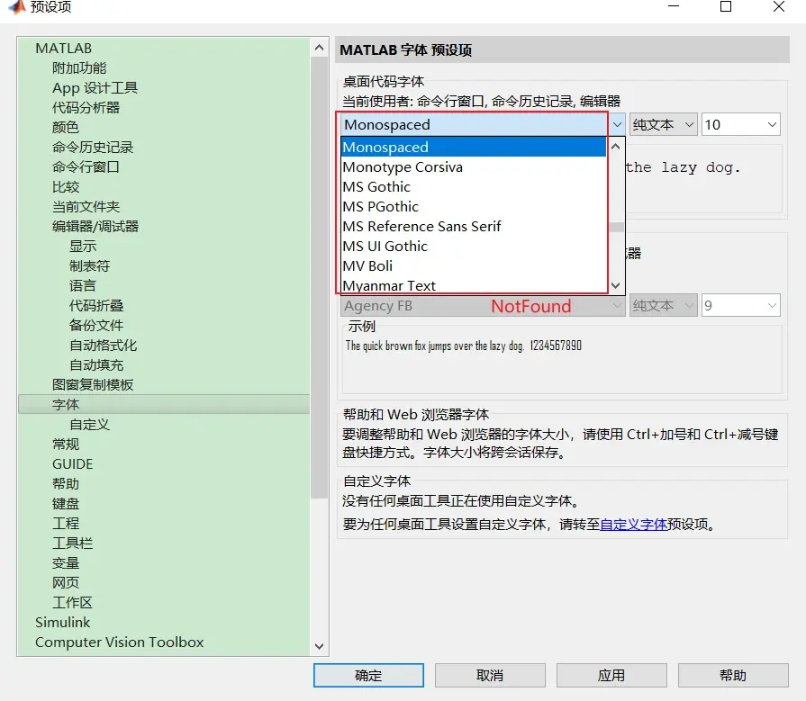Image resolution: width=806 pixels, height=701 pixels.
Task: Choose MS Reference Sans Serif font
Action: click(474, 227)
